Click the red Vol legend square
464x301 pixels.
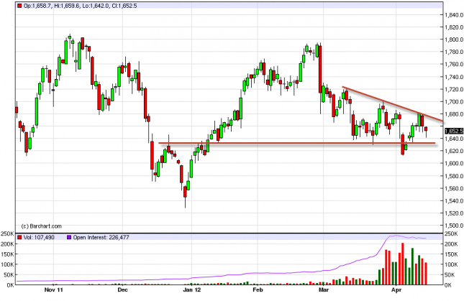point(19,237)
